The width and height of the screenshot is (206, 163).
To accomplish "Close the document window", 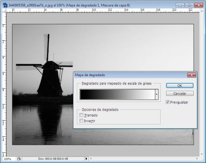I will (x=199, y=5).
